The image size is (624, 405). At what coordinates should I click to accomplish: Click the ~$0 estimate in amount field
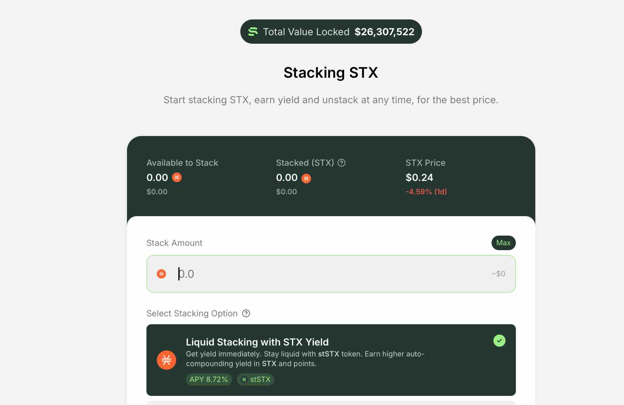tap(498, 274)
